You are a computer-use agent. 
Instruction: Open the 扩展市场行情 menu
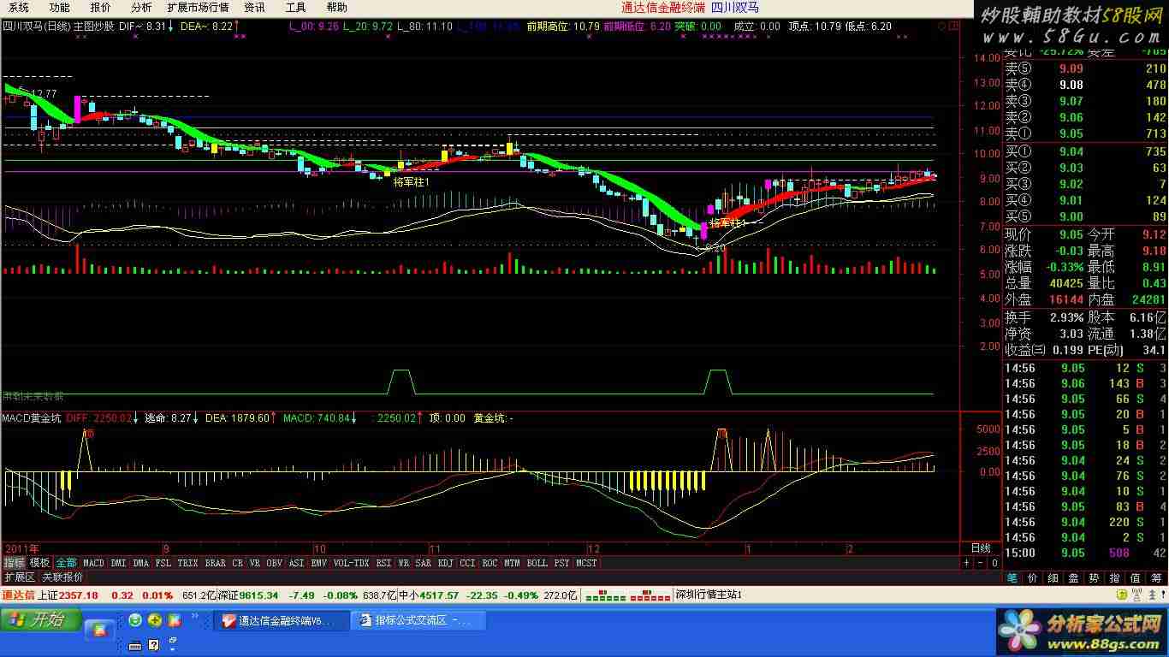coord(198,7)
